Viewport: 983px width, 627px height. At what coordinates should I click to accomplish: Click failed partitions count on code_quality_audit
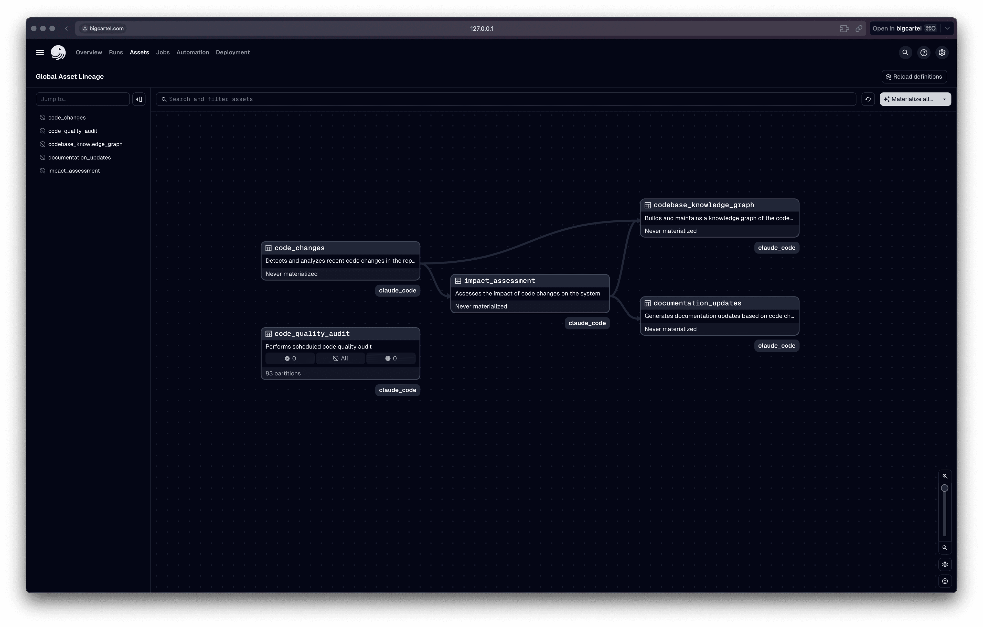coord(391,358)
